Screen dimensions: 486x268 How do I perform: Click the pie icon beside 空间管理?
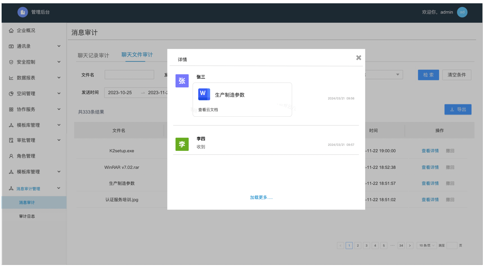(x=11, y=94)
